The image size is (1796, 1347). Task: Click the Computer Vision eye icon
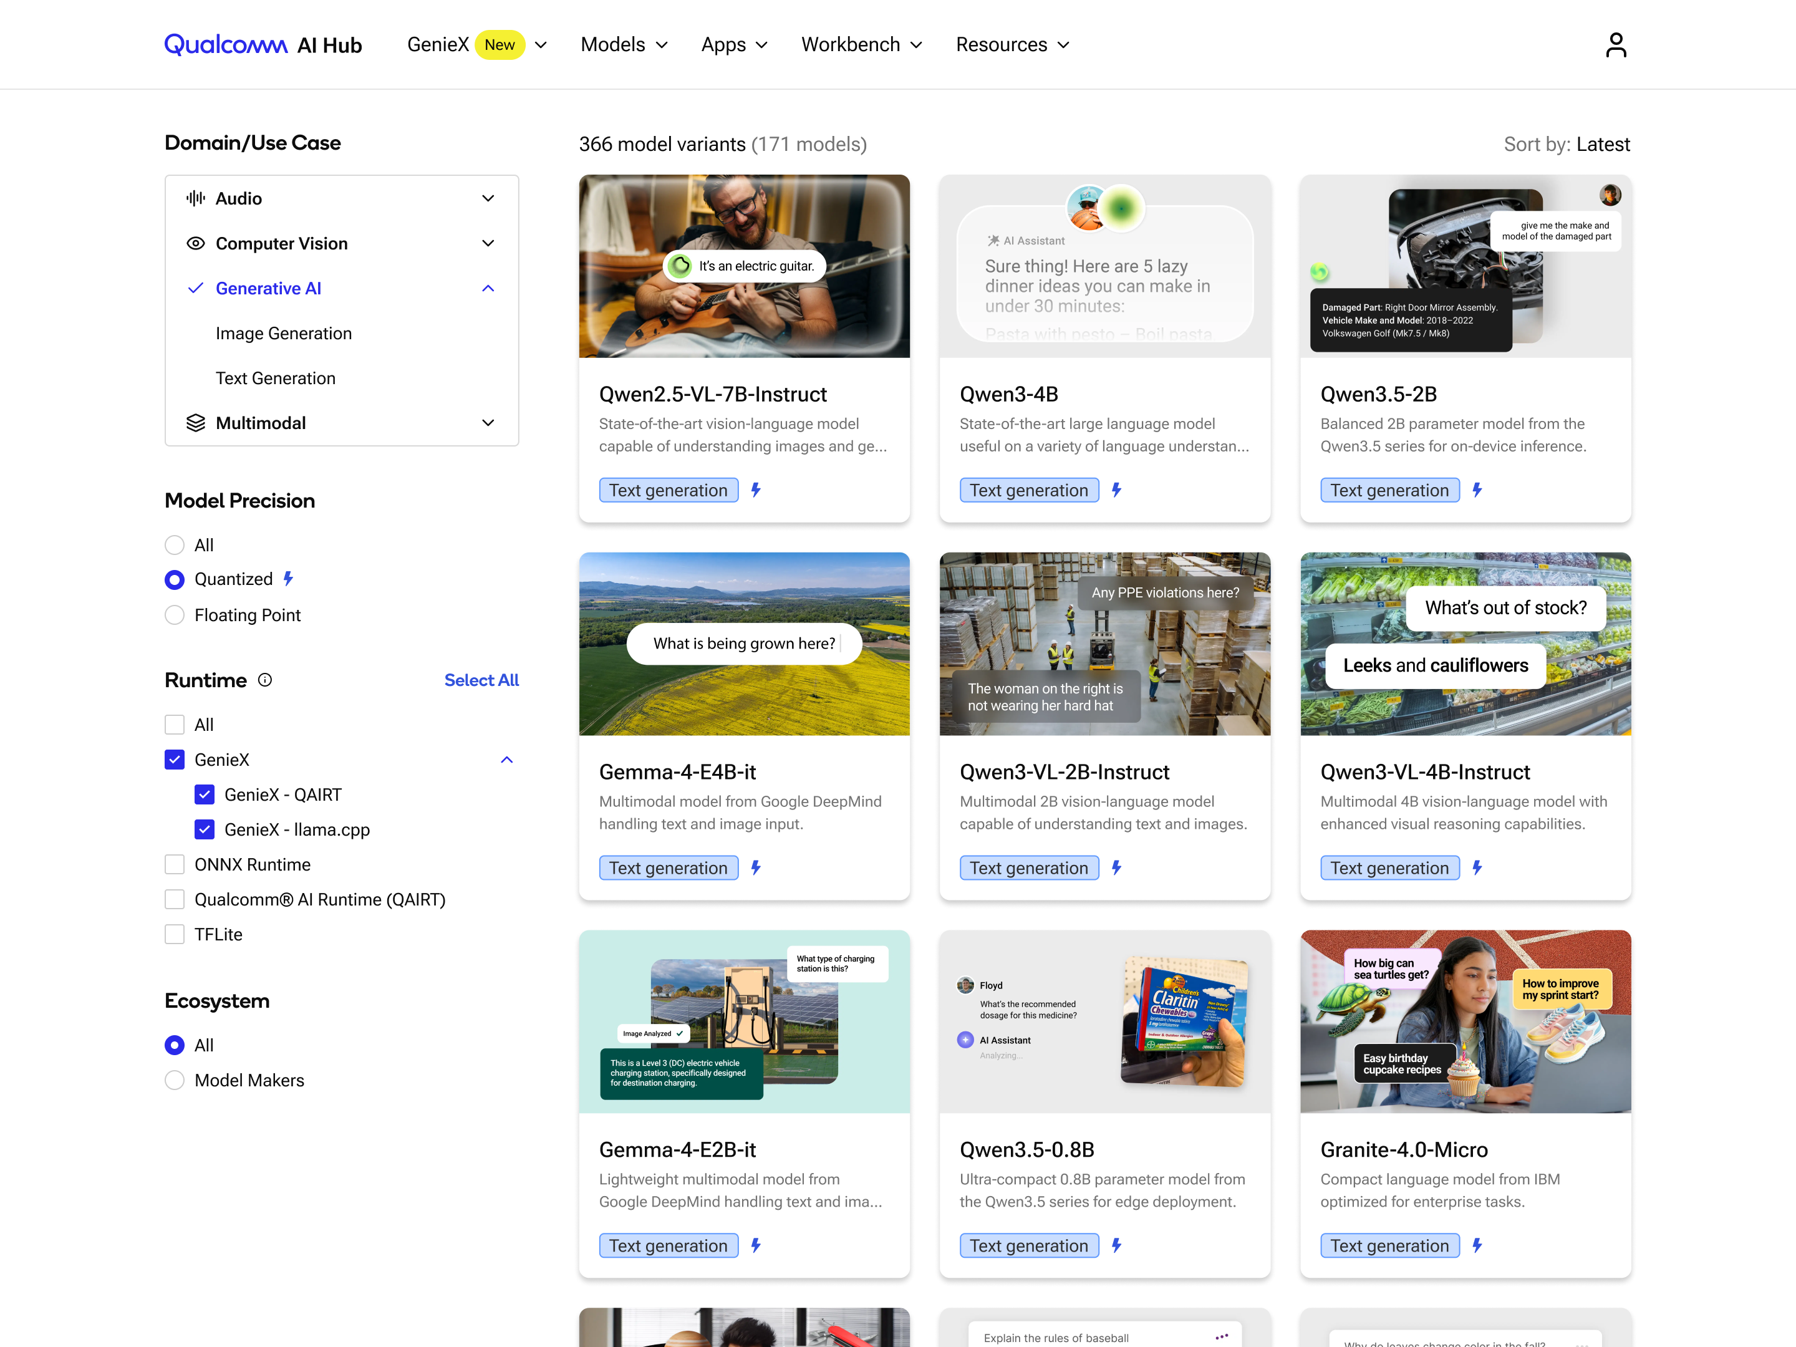coord(196,244)
